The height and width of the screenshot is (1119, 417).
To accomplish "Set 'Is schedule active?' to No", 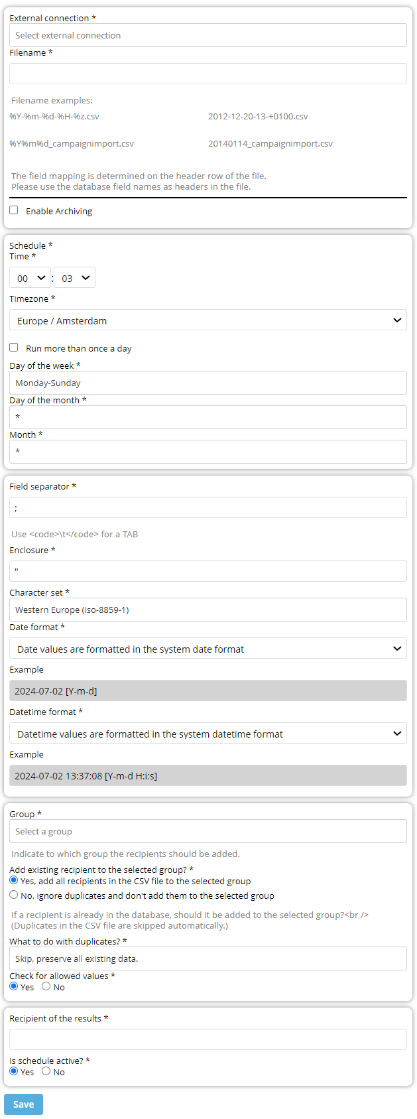I will 46,1071.
